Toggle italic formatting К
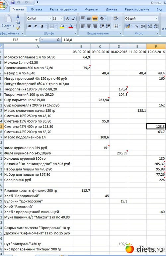The width and height of the screenshot is (166, 256). [x=36, y=26]
